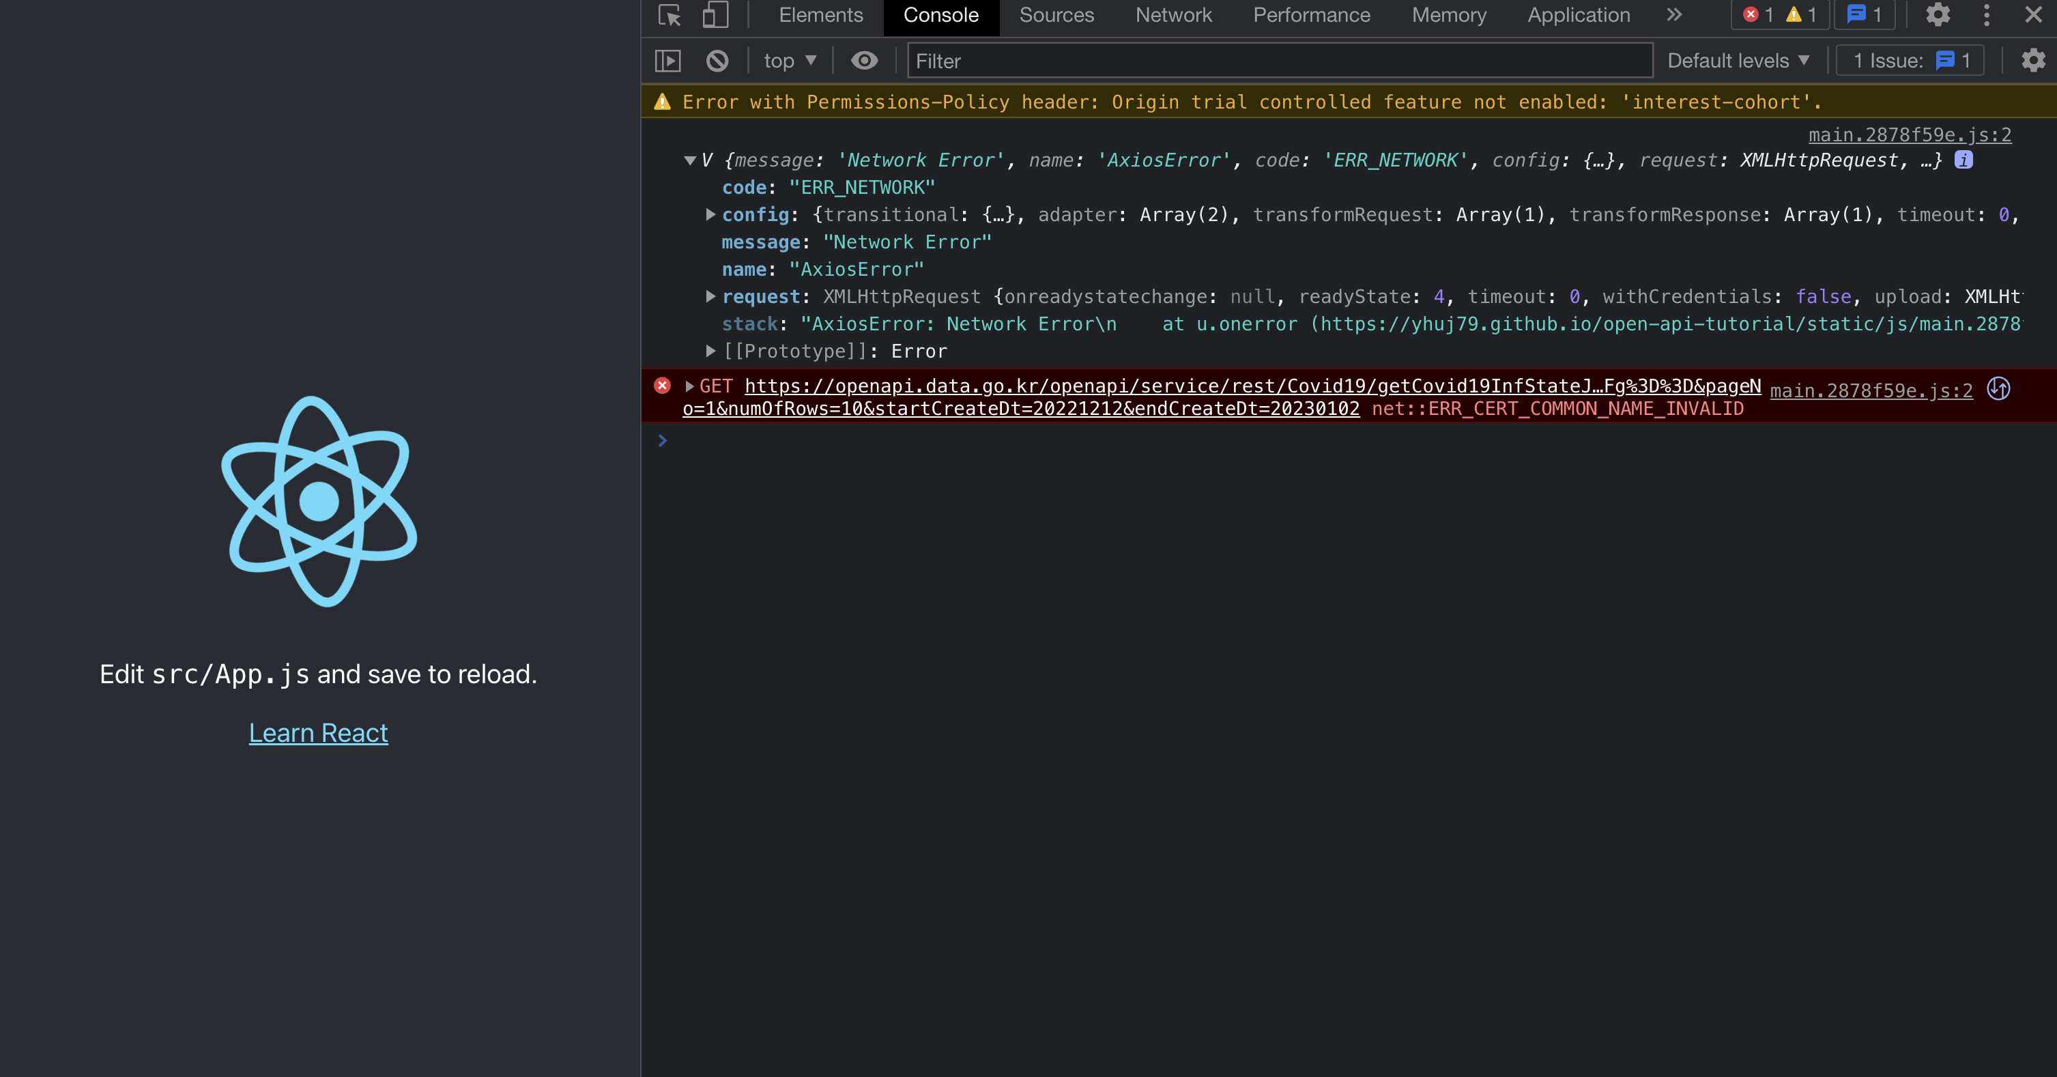Image resolution: width=2057 pixels, height=1077 pixels.
Task: Focus the console Filter input field
Action: [x=1278, y=61]
